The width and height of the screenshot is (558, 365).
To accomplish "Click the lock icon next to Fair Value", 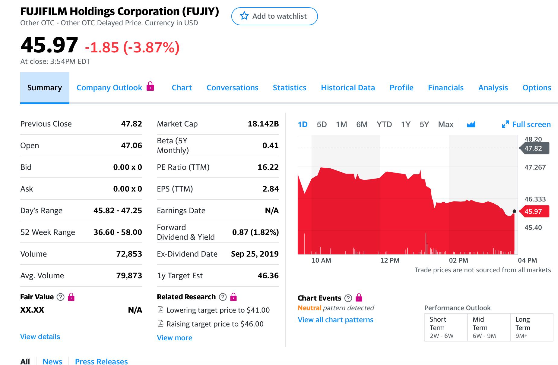I will 71,297.
